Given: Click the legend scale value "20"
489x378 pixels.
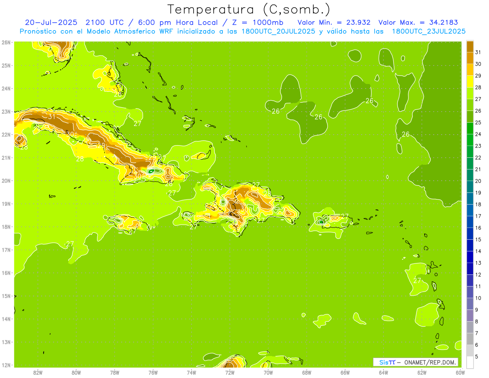Looking at the screenshot, I should click(x=478, y=181).
